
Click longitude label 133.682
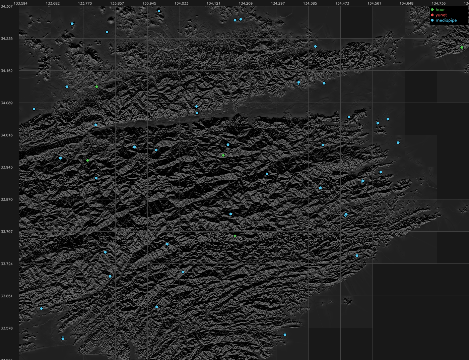53,3
